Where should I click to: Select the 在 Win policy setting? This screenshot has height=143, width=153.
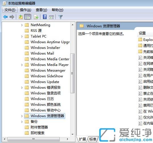146,111
